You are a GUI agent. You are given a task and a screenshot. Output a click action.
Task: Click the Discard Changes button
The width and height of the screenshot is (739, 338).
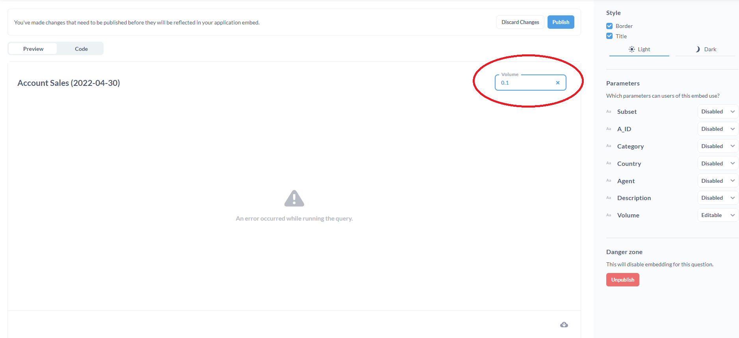click(520, 22)
